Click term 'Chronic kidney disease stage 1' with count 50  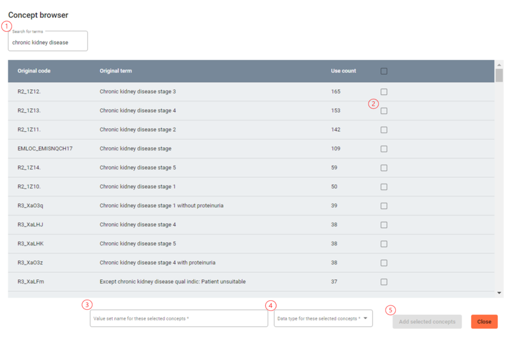(138, 186)
